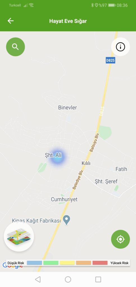Tap the Android home circle button
This screenshot has width=136, height=287.
coord(68,279)
